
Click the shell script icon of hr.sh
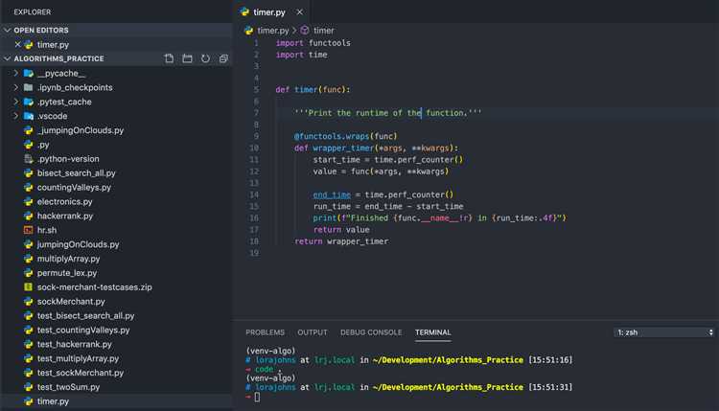pos(29,230)
